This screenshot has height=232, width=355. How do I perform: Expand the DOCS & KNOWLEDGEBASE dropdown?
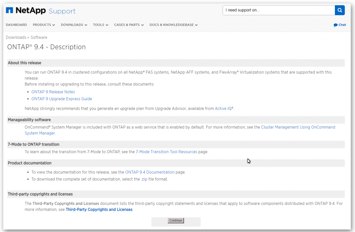click(x=173, y=25)
